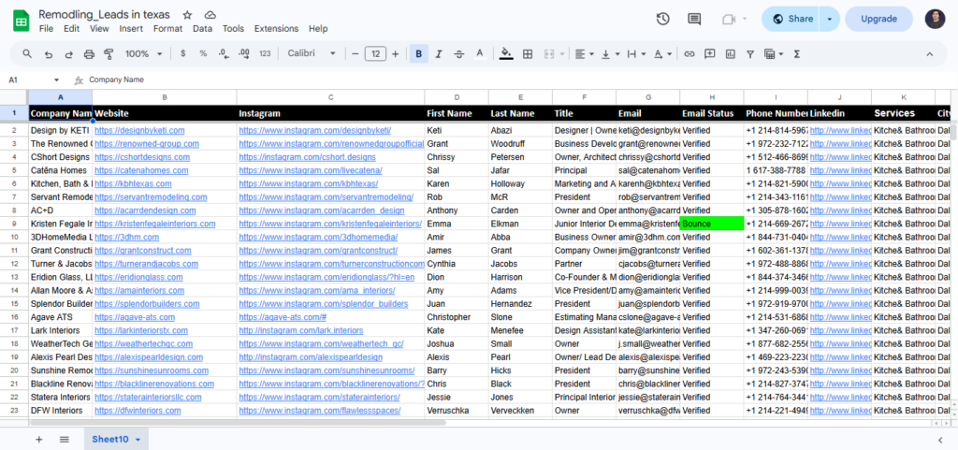Open text wrapping dropdown

636,53
